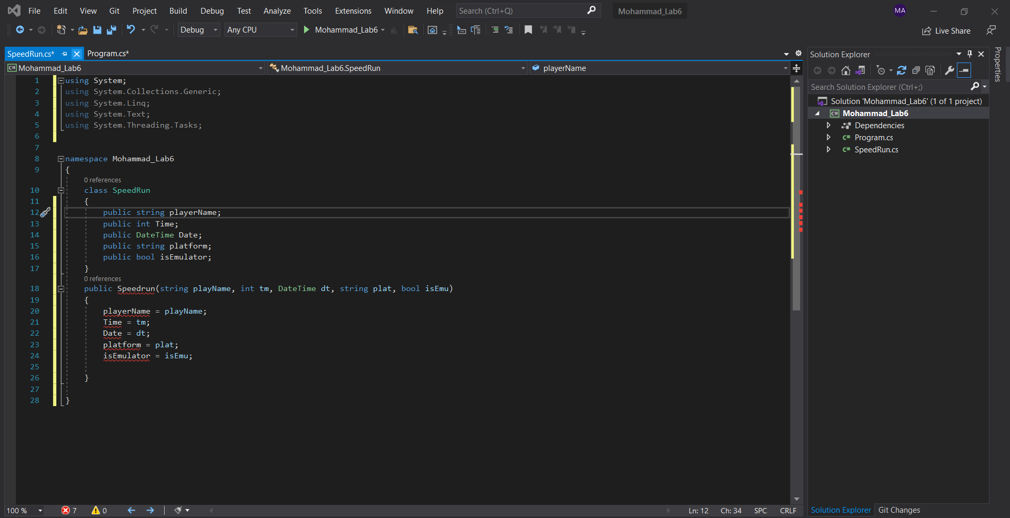
Task: Click the Live Share button
Action: pyautogui.click(x=946, y=31)
